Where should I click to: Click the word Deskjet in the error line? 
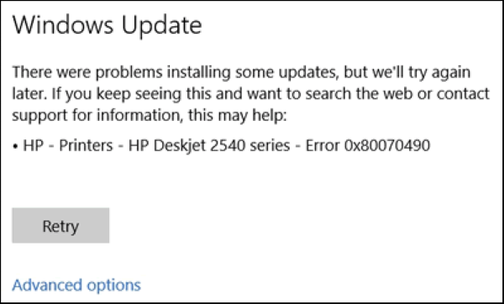click(x=180, y=146)
